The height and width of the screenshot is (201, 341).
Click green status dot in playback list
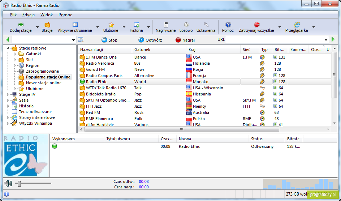click(55, 146)
